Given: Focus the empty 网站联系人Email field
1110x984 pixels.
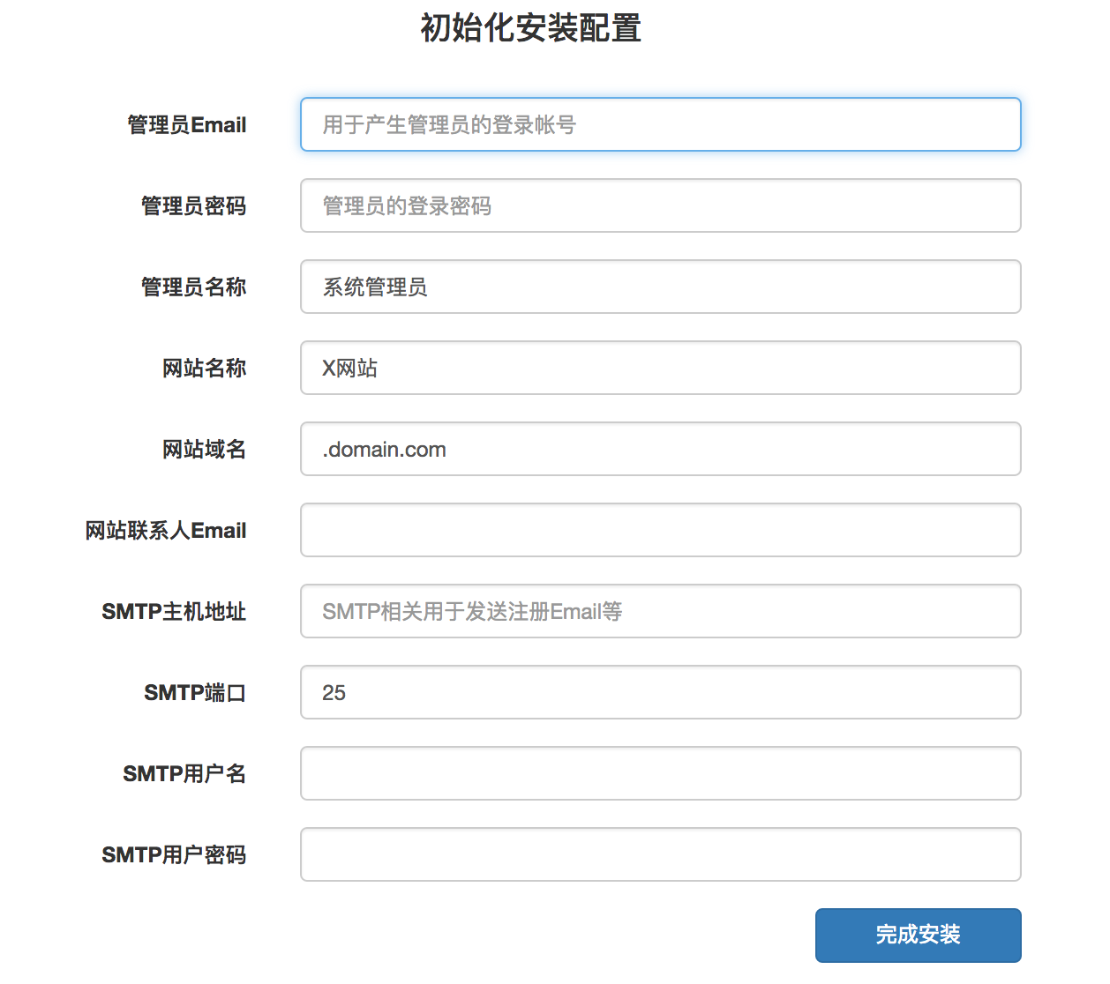Looking at the screenshot, I should point(660,530).
